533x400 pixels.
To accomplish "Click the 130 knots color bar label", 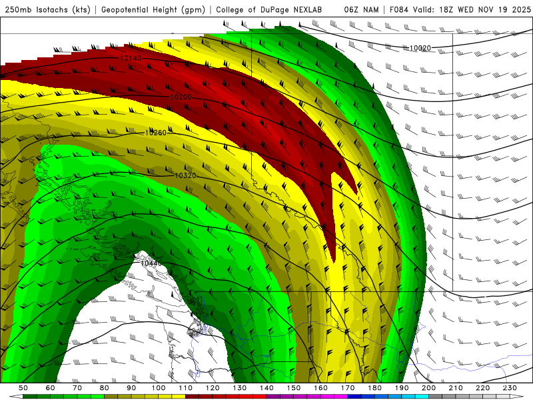I will pos(240,388).
